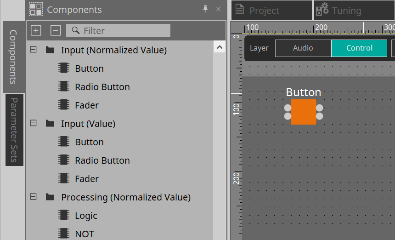The height and width of the screenshot is (240, 395).
Task: Click Button block's upper left port
Action: pos(288,108)
